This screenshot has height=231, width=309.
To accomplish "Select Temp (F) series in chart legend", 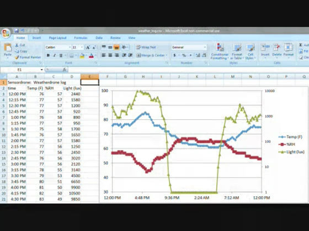I will coord(290,137).
